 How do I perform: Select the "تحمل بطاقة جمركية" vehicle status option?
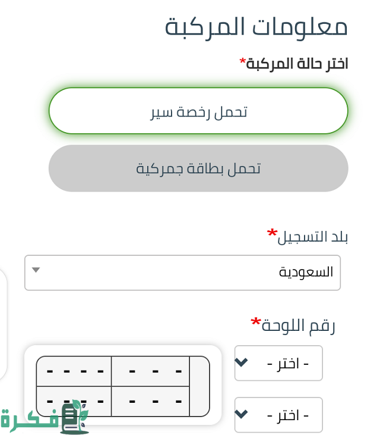pyautogui.click(x=198, y=168)
